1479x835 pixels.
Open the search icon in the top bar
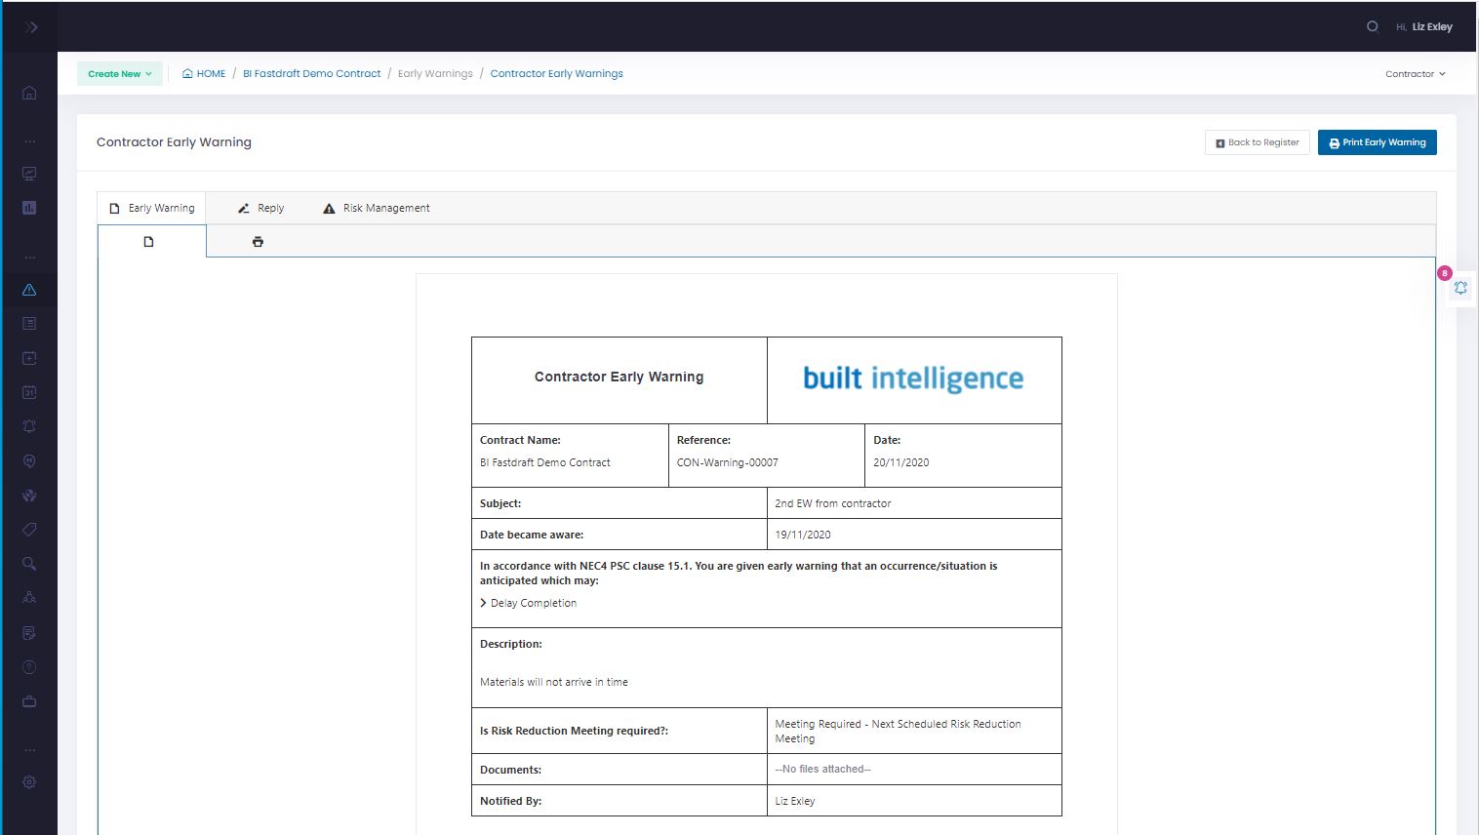click(1372, 26)
